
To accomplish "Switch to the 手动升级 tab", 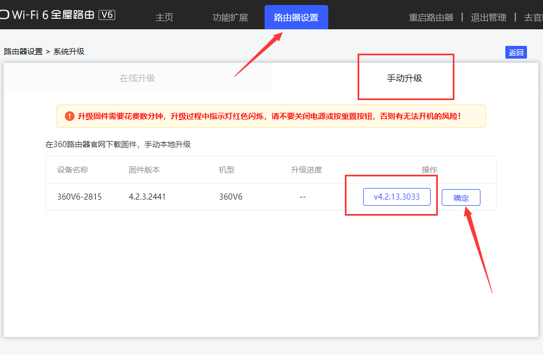I will coord(406,77).
